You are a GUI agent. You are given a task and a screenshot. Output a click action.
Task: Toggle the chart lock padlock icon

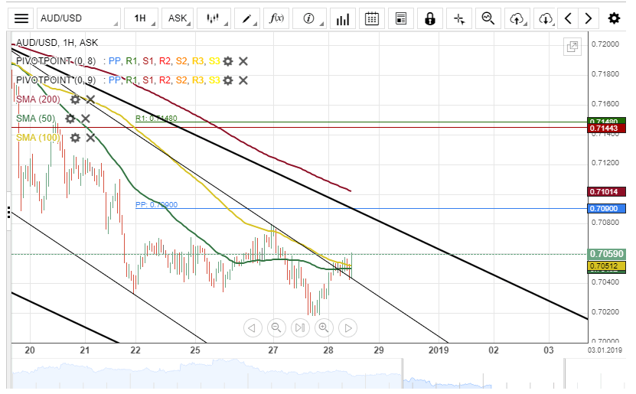pos(430,18)
